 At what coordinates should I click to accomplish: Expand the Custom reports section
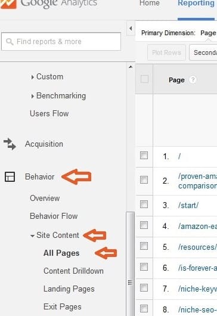click(x=47, y=77)
